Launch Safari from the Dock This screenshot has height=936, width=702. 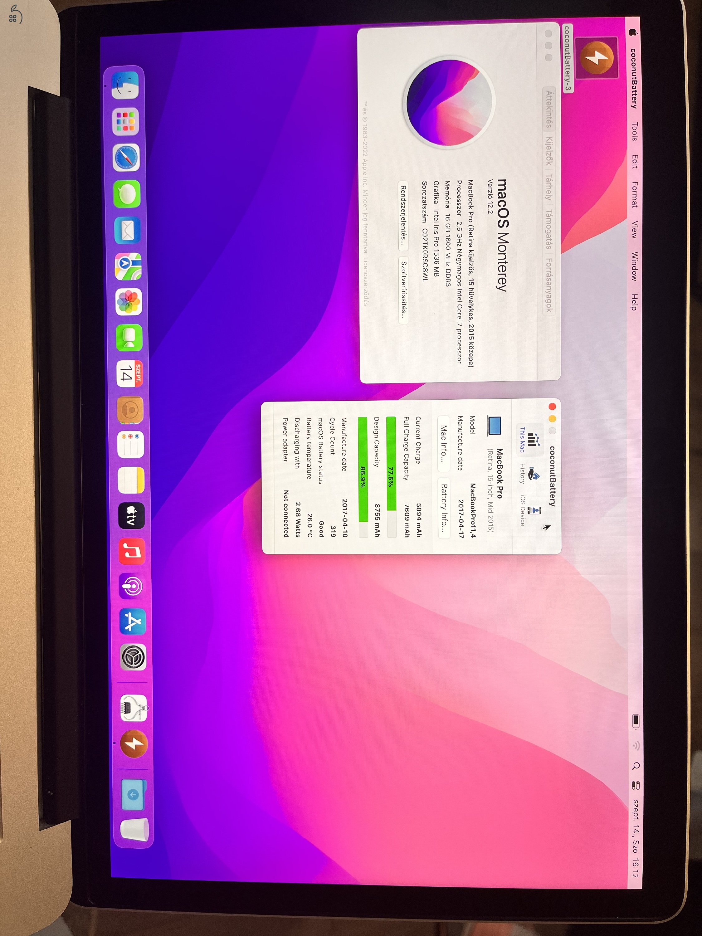coord(126,158)
